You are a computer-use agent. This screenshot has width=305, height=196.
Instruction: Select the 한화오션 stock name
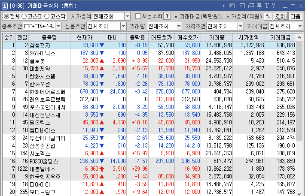point(40,84)
